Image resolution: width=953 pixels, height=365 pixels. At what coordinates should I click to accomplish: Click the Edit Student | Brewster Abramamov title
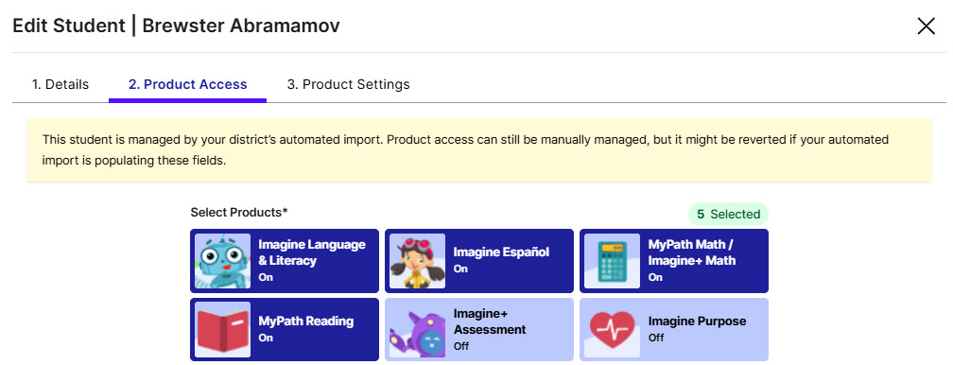pyautogui.click(x=176, y=26)
